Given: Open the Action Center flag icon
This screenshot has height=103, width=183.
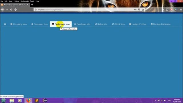Looking at the screenshot, I should tap(158, 100).
